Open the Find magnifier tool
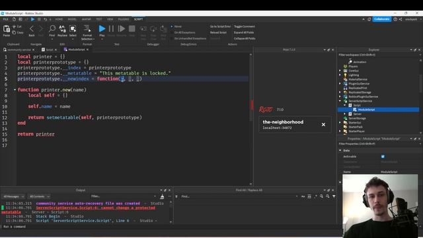The height and width of the screenshot is (238, 423). click(x=52, y=28)
